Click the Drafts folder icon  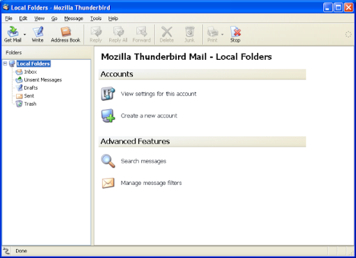pos(19,88)
